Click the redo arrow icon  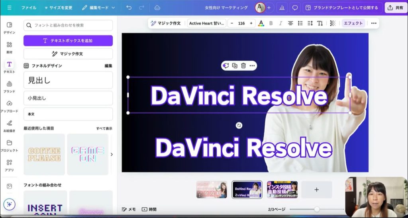pos(142,8)
